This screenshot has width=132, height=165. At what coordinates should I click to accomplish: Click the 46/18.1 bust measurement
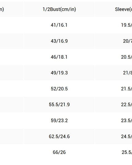pyautogui.click(x=59, y=57)
